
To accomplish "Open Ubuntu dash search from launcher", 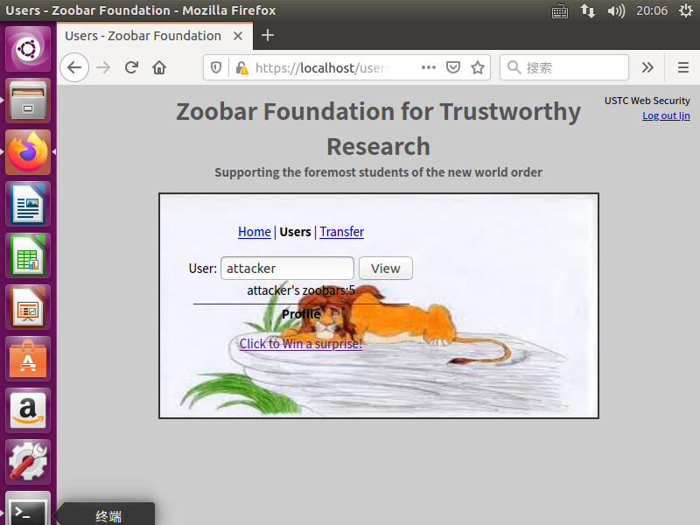I will [x=28, y=49].
